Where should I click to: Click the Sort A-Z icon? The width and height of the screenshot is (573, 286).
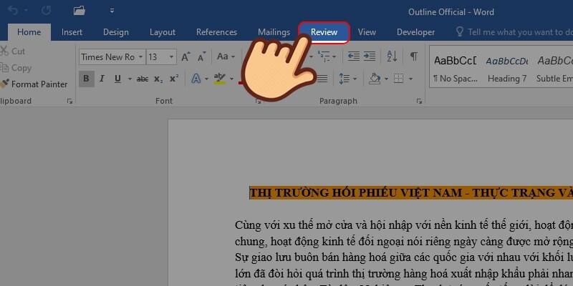tap(392, 56)
